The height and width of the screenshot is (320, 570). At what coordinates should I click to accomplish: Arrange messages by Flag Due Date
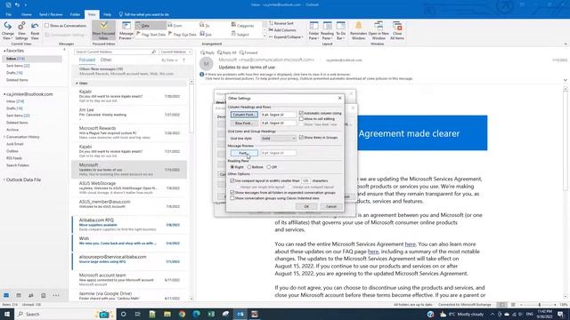pos(182,34)
